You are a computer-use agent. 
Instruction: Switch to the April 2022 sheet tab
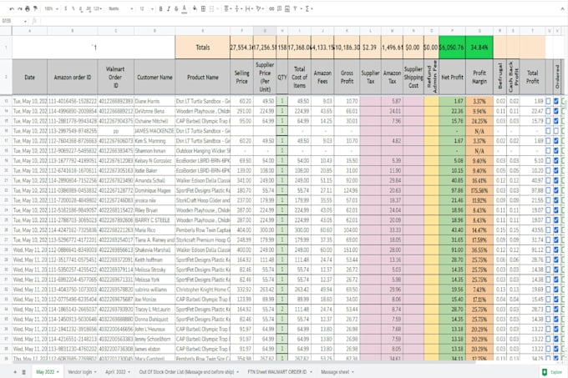tap(118, 372)
